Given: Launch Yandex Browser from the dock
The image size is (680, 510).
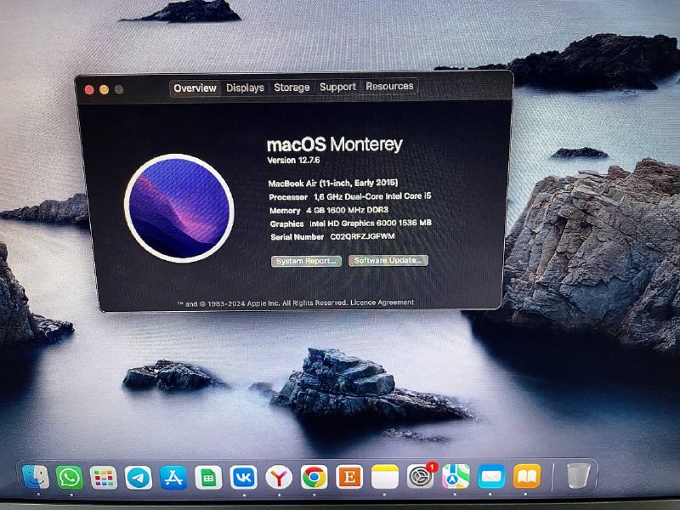Looking at the screenshot, I should (x=278, y=478).
